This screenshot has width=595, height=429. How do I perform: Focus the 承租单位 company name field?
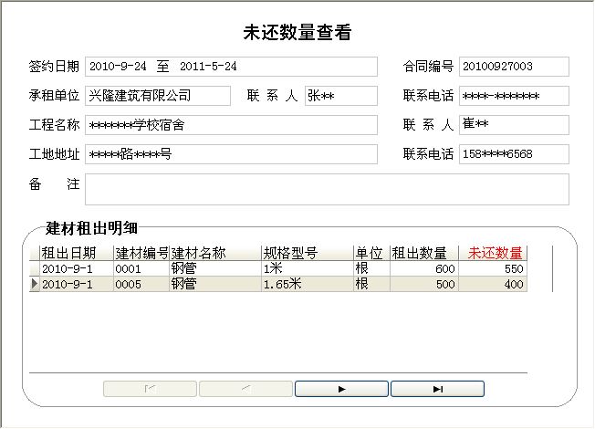tap(157, 96)
